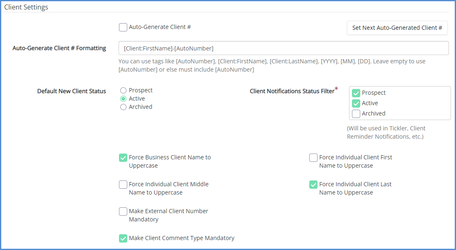Image resolution: width=456 pixels, height=250 pixels.
Task: Enable the Auto-Generate Client # checkbox
Action: [x=123, y=27]
